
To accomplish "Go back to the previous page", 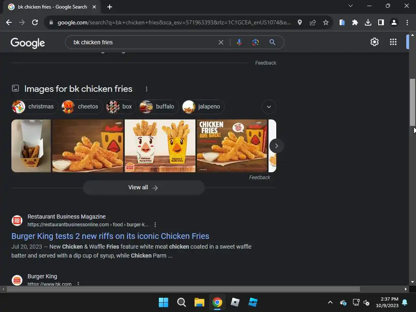I will pyautogui.click(x=9, y=23).
